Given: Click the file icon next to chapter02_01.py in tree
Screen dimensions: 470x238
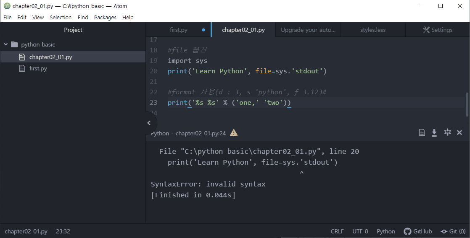Looking at the screenshot, I should point(22,57).
